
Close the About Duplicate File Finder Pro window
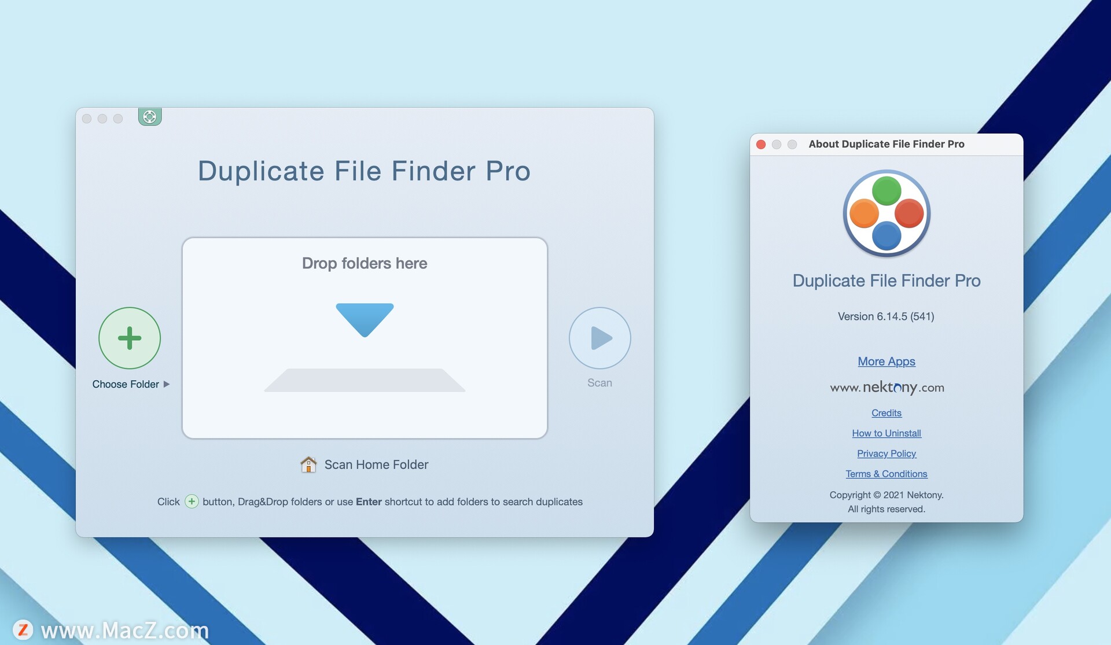point(761,145)
